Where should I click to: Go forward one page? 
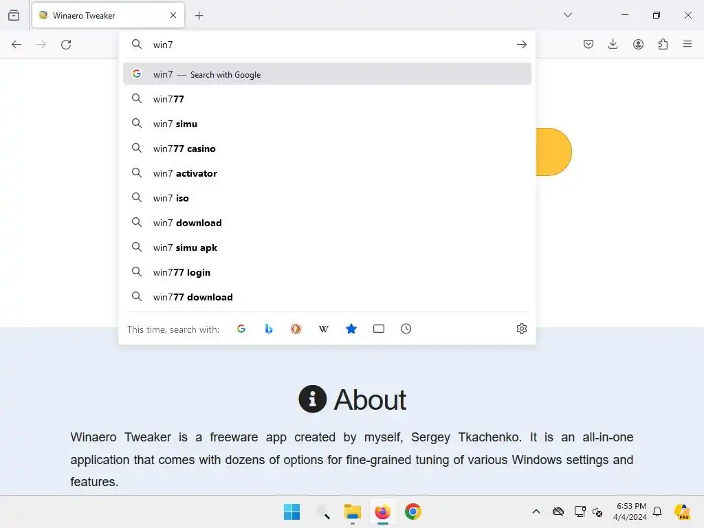point(41,45)
